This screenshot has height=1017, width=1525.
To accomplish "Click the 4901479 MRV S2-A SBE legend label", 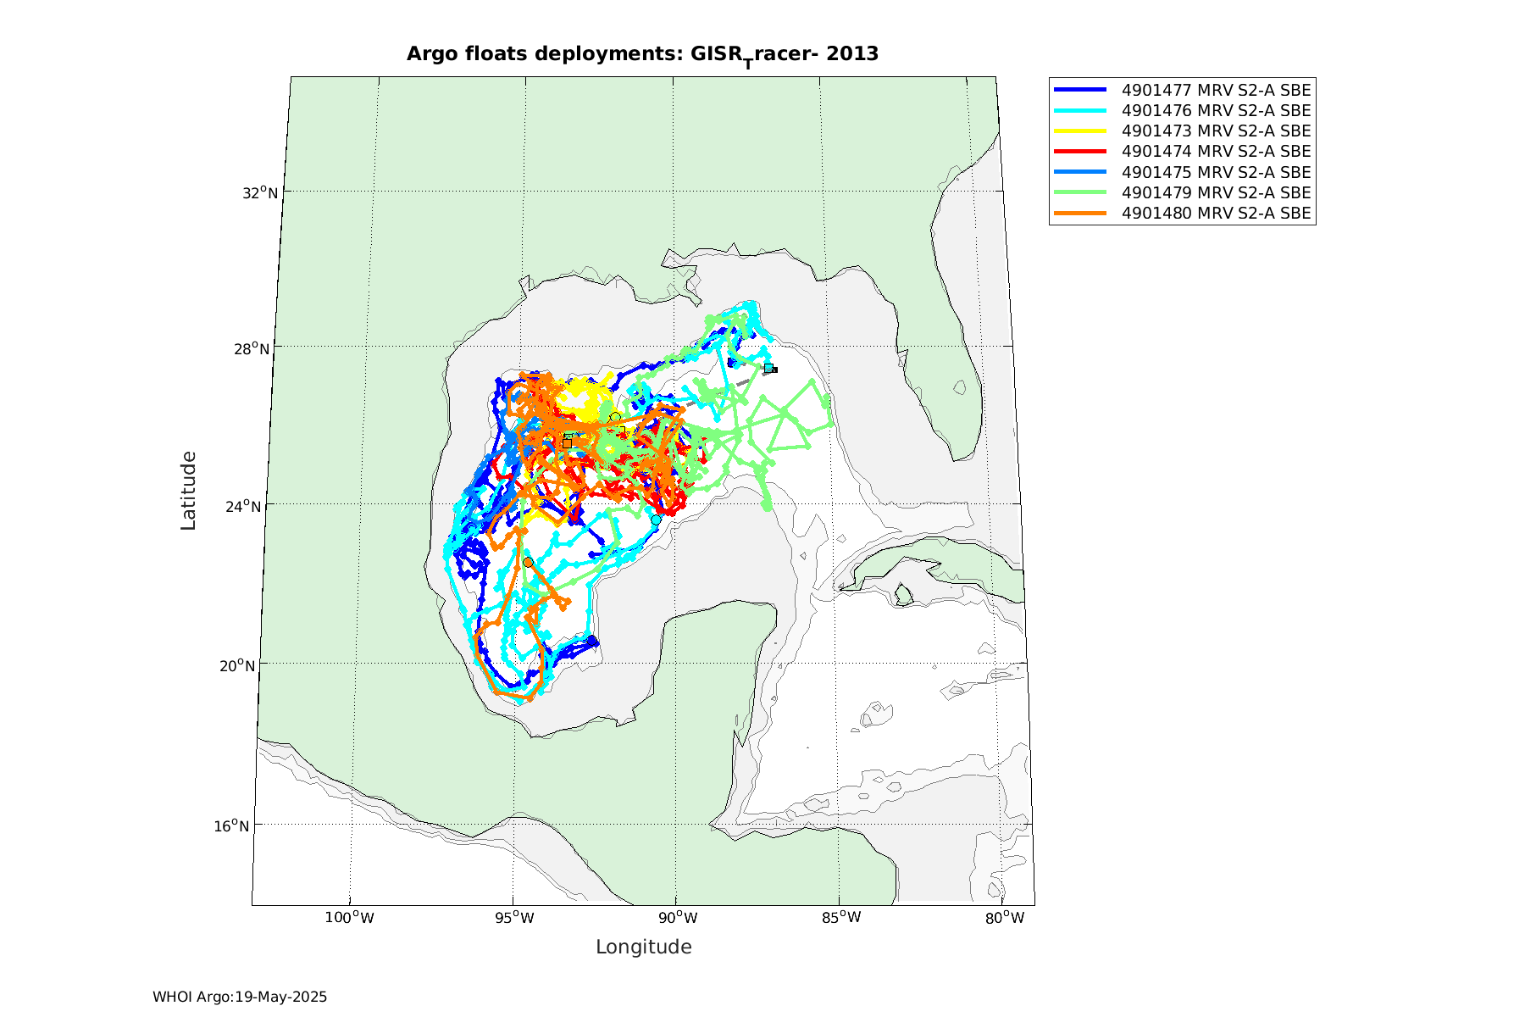I will click(x=1216, y=192).
